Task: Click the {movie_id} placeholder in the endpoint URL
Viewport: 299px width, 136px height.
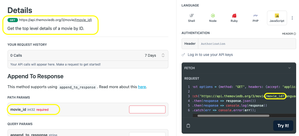Action: [84, 20]
